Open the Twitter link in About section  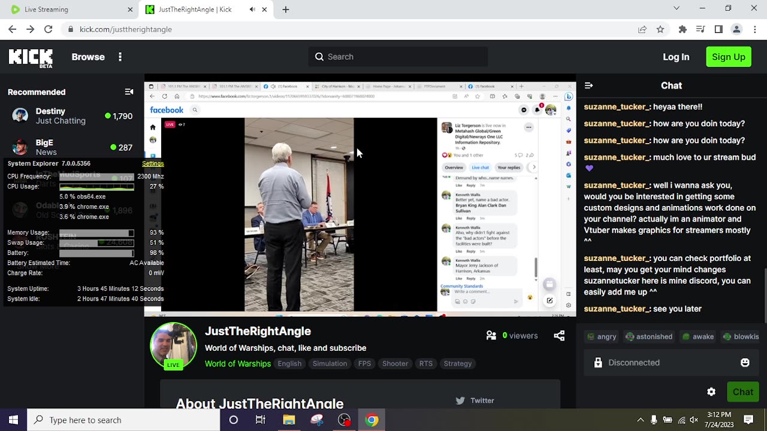coord(476,400)
